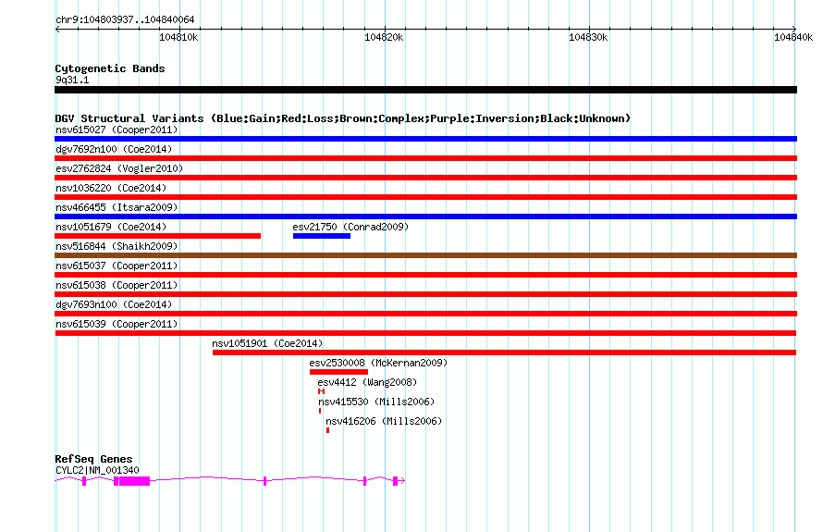The image size is (823, 532).
Task: Open esv2762824 (Vogler2010) variant label
Action: click(119, 168)
